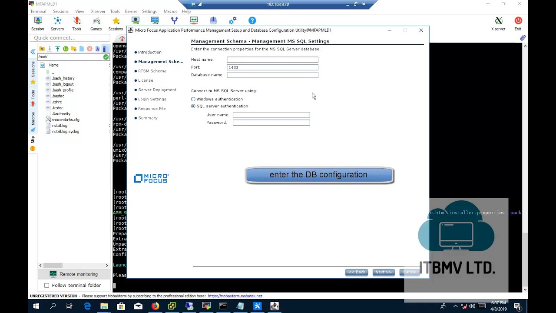Refresh the SFTP folder listing
The height and width of the screenshot is (313, 556).
(66, 49)
